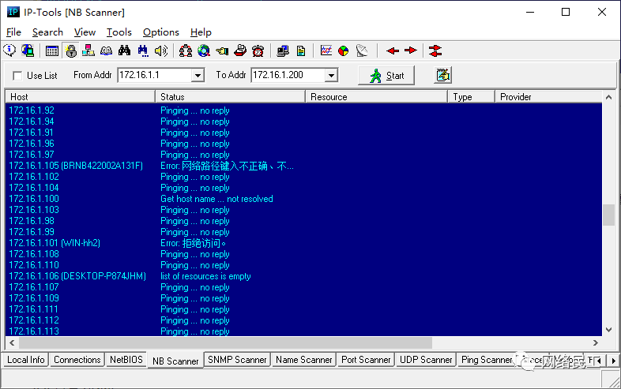Screen dimensions: 621x389
Task: Click the vertical scrollbar thumb
Action: 608,215
